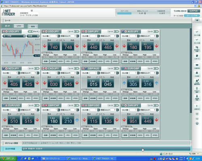Open the question mark help icon

pyautogui.click(x=197, y=114)
